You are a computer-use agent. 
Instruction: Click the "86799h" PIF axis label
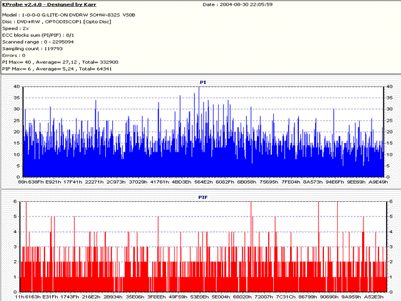(308, 297)
